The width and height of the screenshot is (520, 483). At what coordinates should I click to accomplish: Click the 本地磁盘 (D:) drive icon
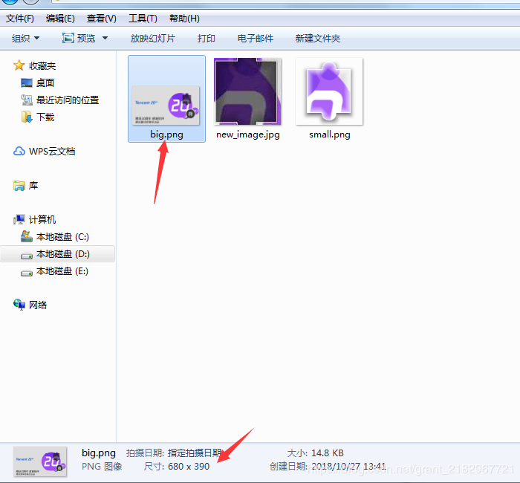[27, 256]
